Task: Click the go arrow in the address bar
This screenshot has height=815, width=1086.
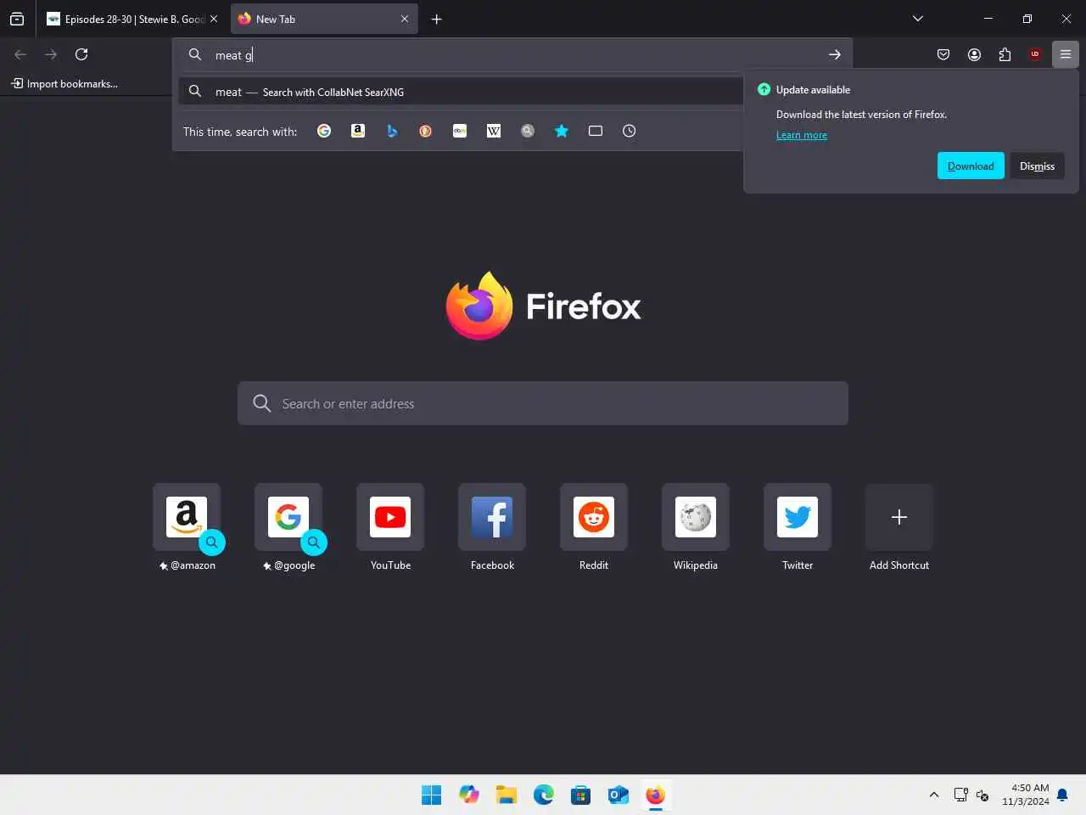Action: click(835, 54)
